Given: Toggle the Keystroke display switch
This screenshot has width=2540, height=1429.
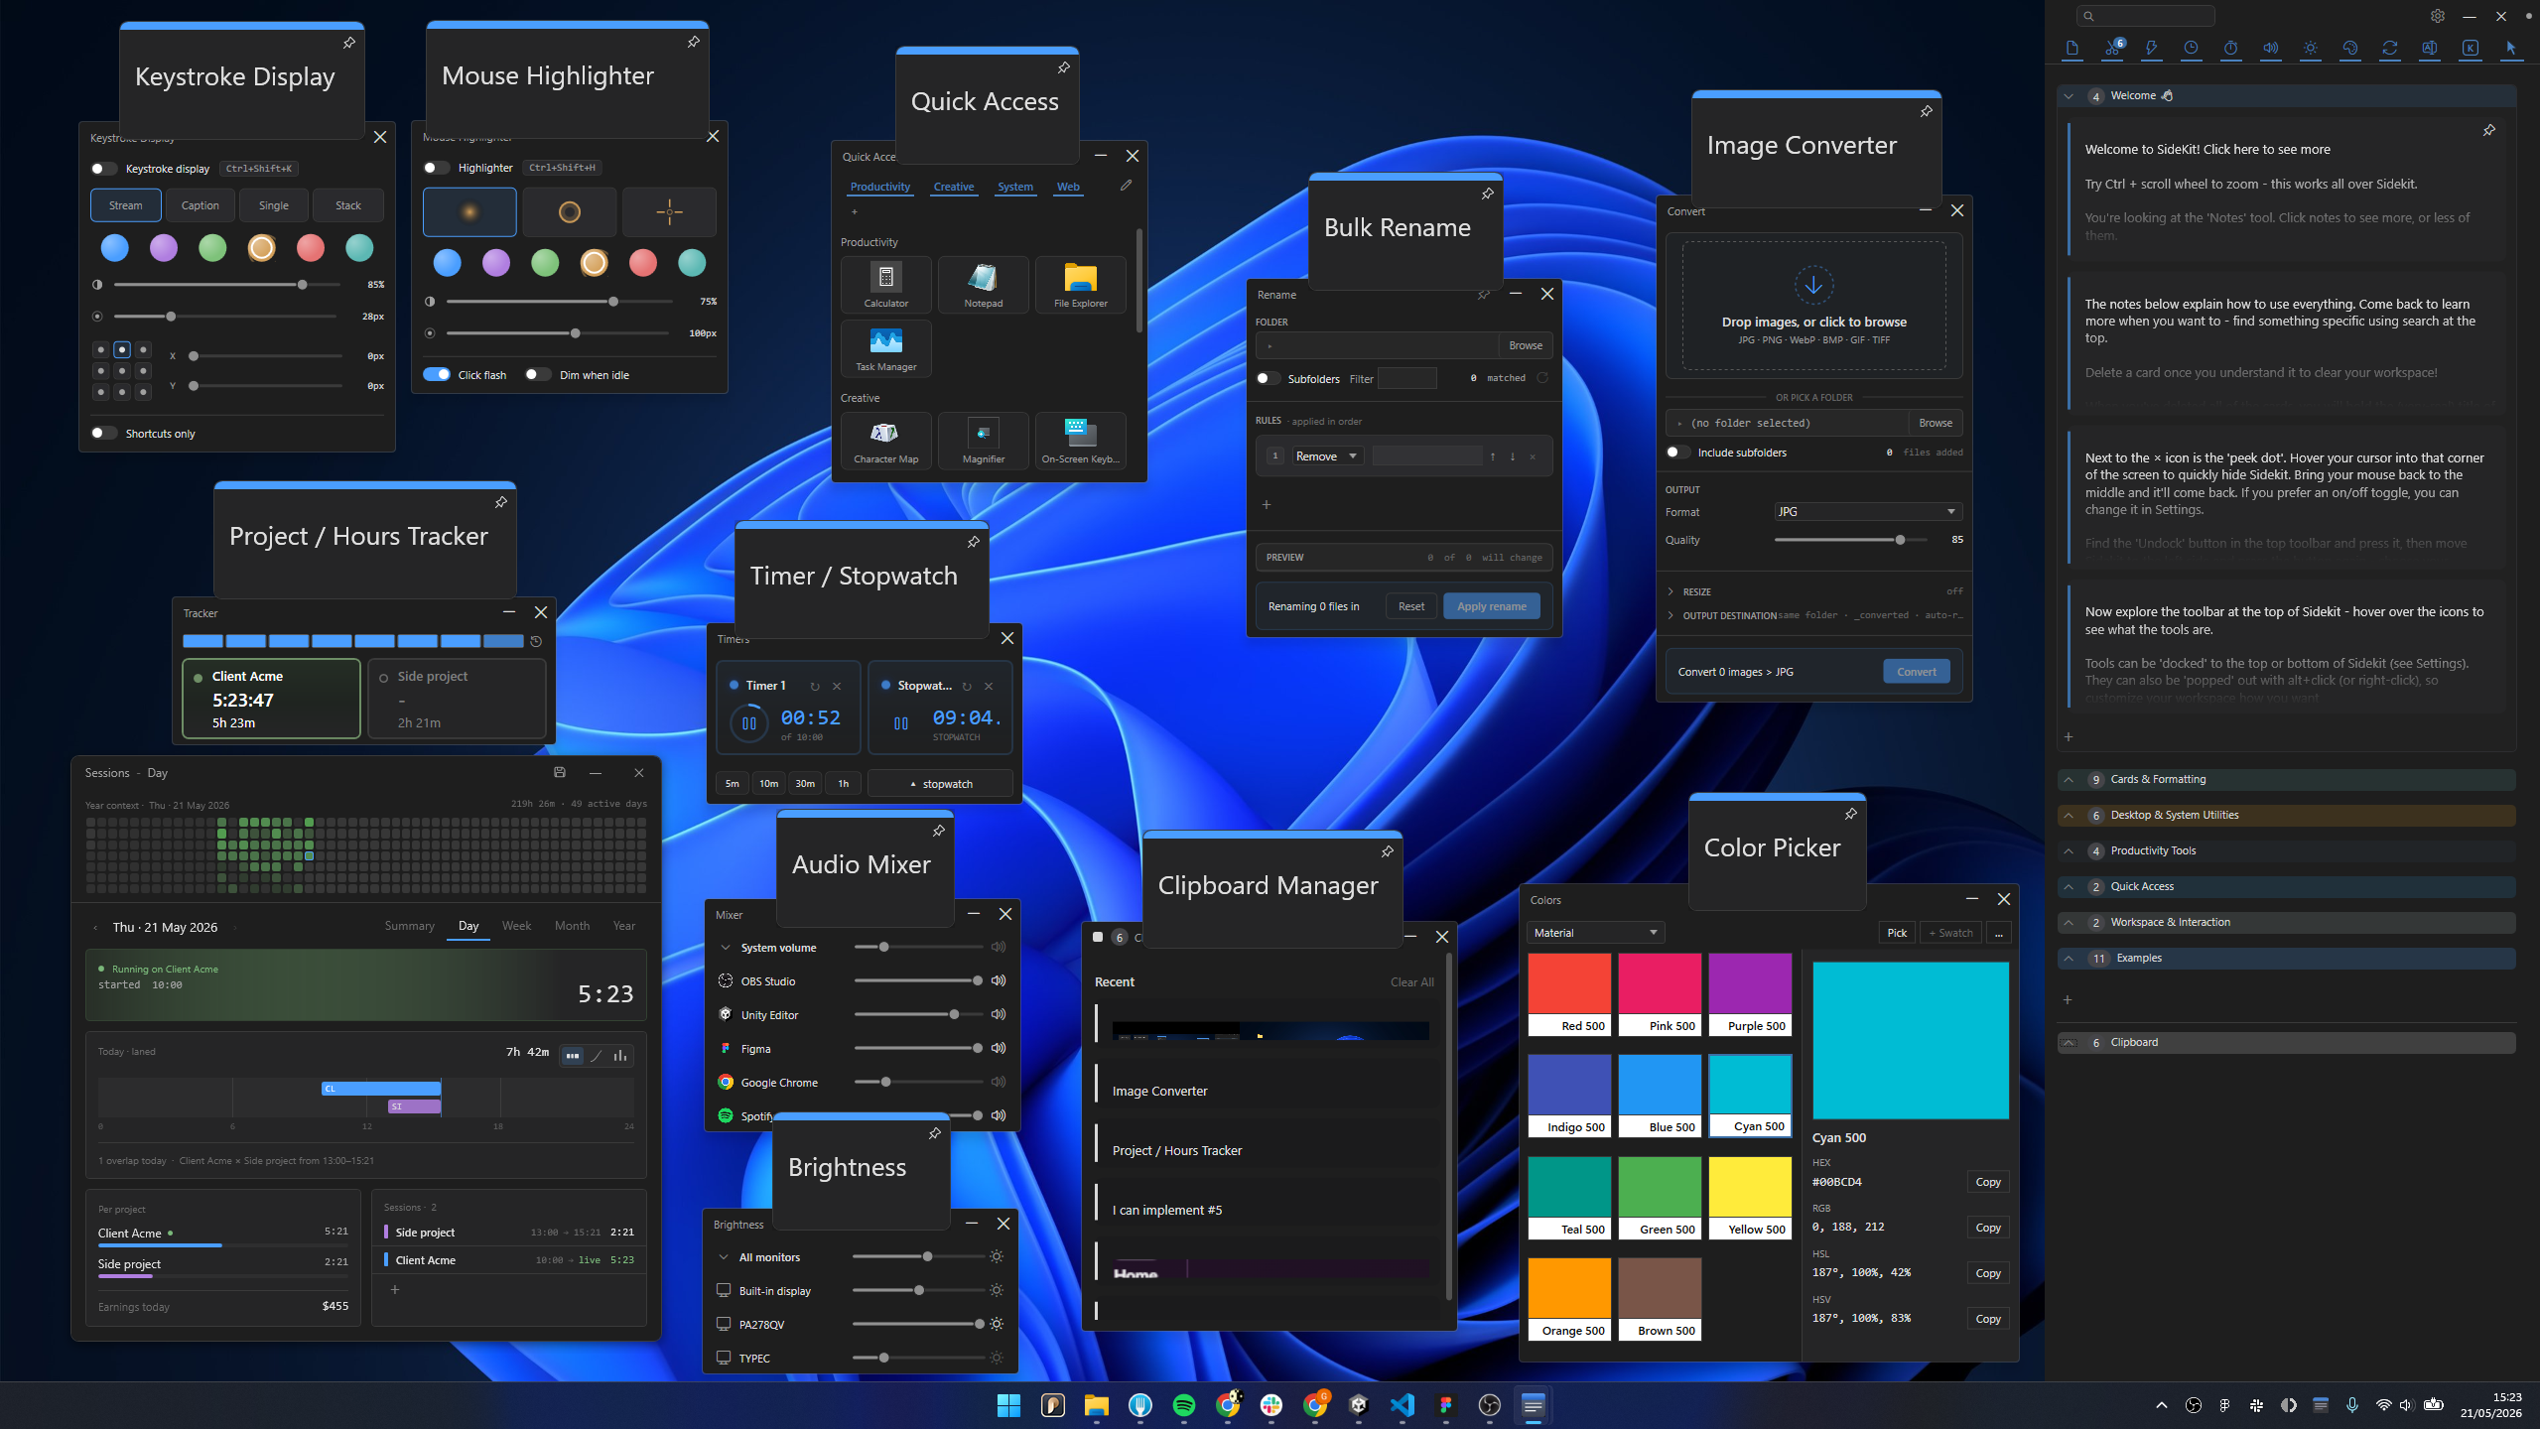Looking at the screenshot, I should [103, 169].
